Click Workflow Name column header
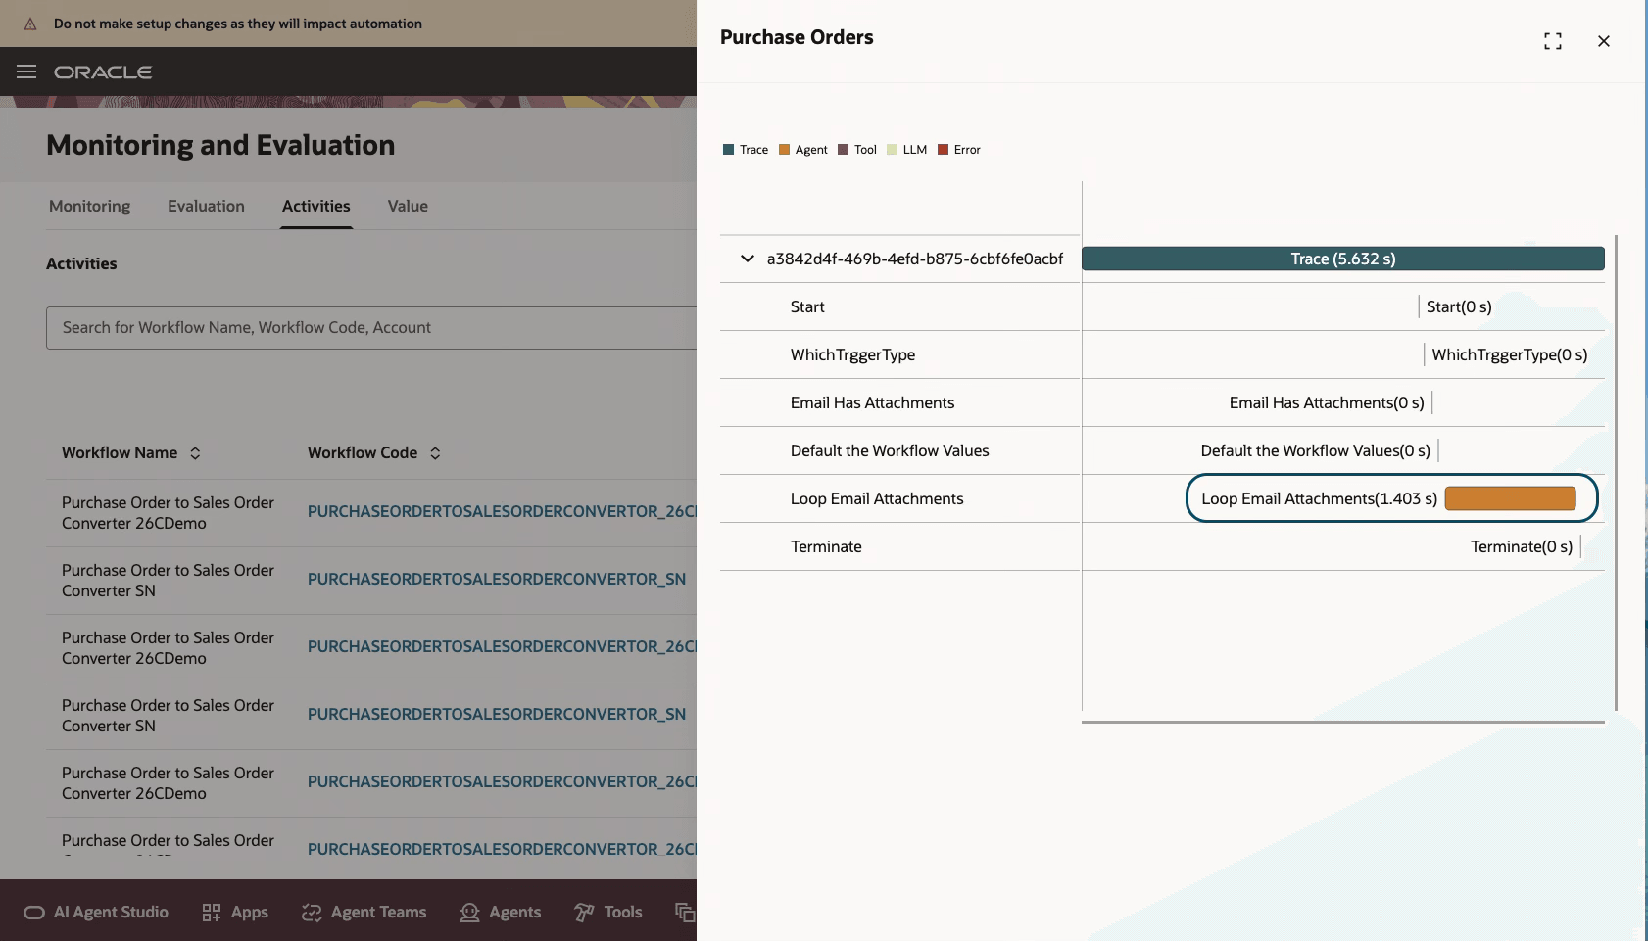 pyautogui.click(x=120, y=452)
